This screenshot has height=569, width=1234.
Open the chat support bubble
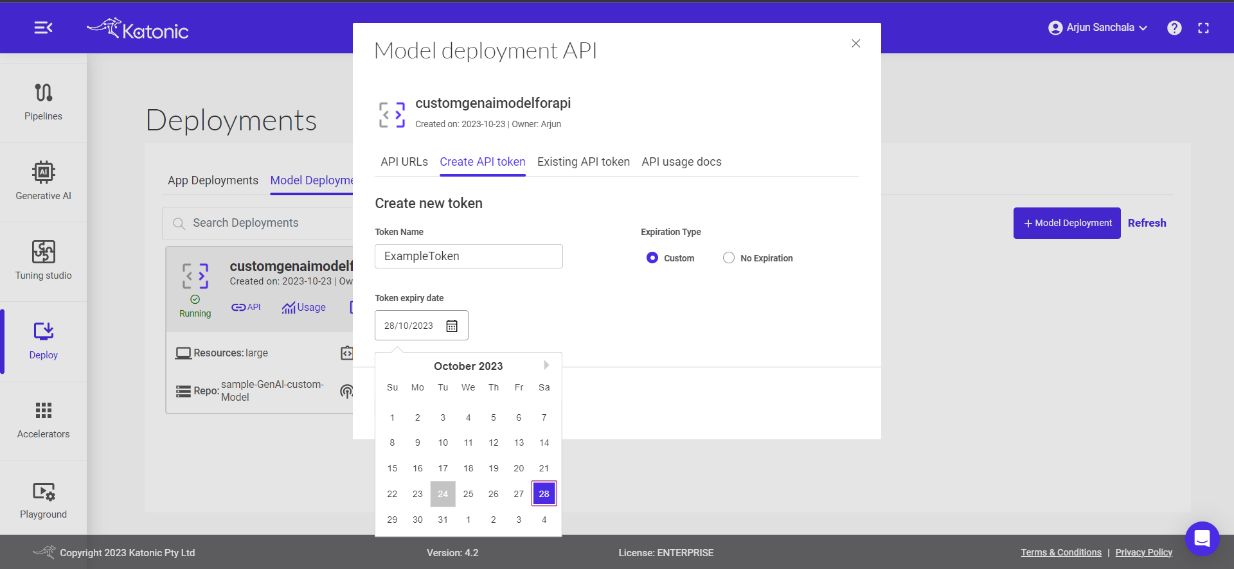1202,538
